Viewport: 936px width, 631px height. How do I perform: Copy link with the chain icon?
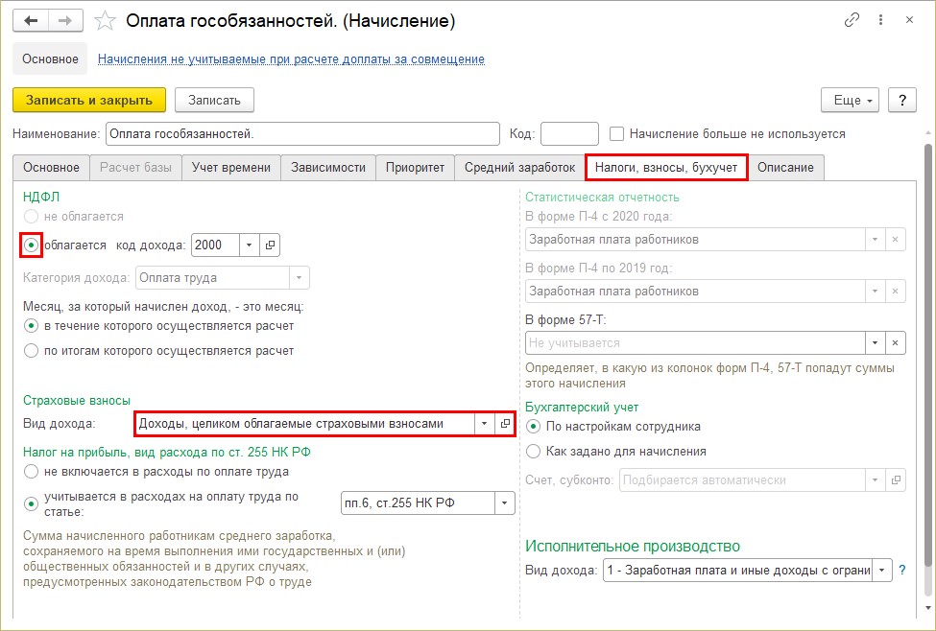tap(852, 20)
